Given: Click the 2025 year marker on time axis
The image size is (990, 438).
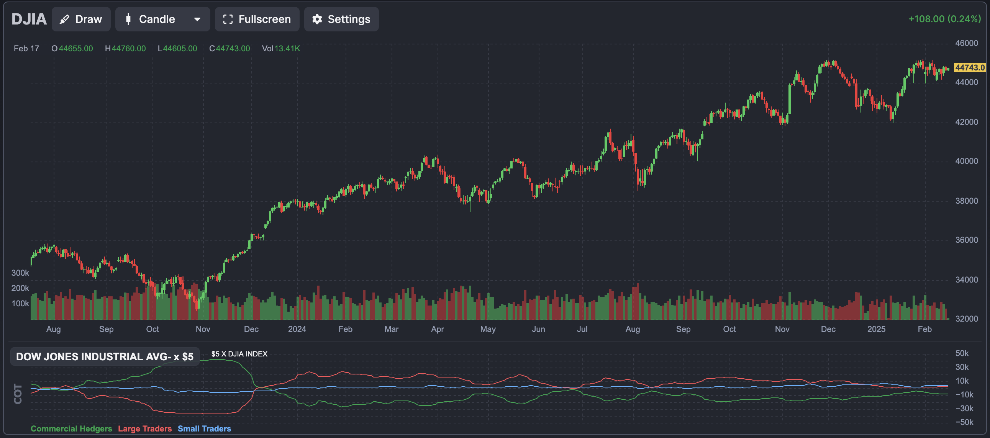Looking at the screenshot, I should pyautogui.click(x=876, y=329).
